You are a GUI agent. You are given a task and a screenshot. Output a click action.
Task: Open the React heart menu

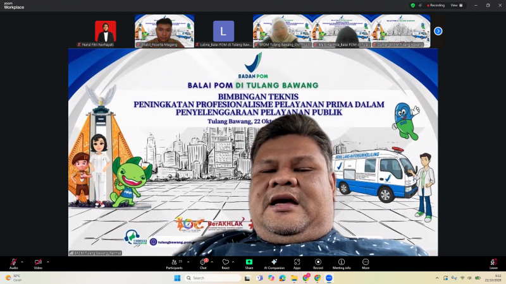click(226, 264)
